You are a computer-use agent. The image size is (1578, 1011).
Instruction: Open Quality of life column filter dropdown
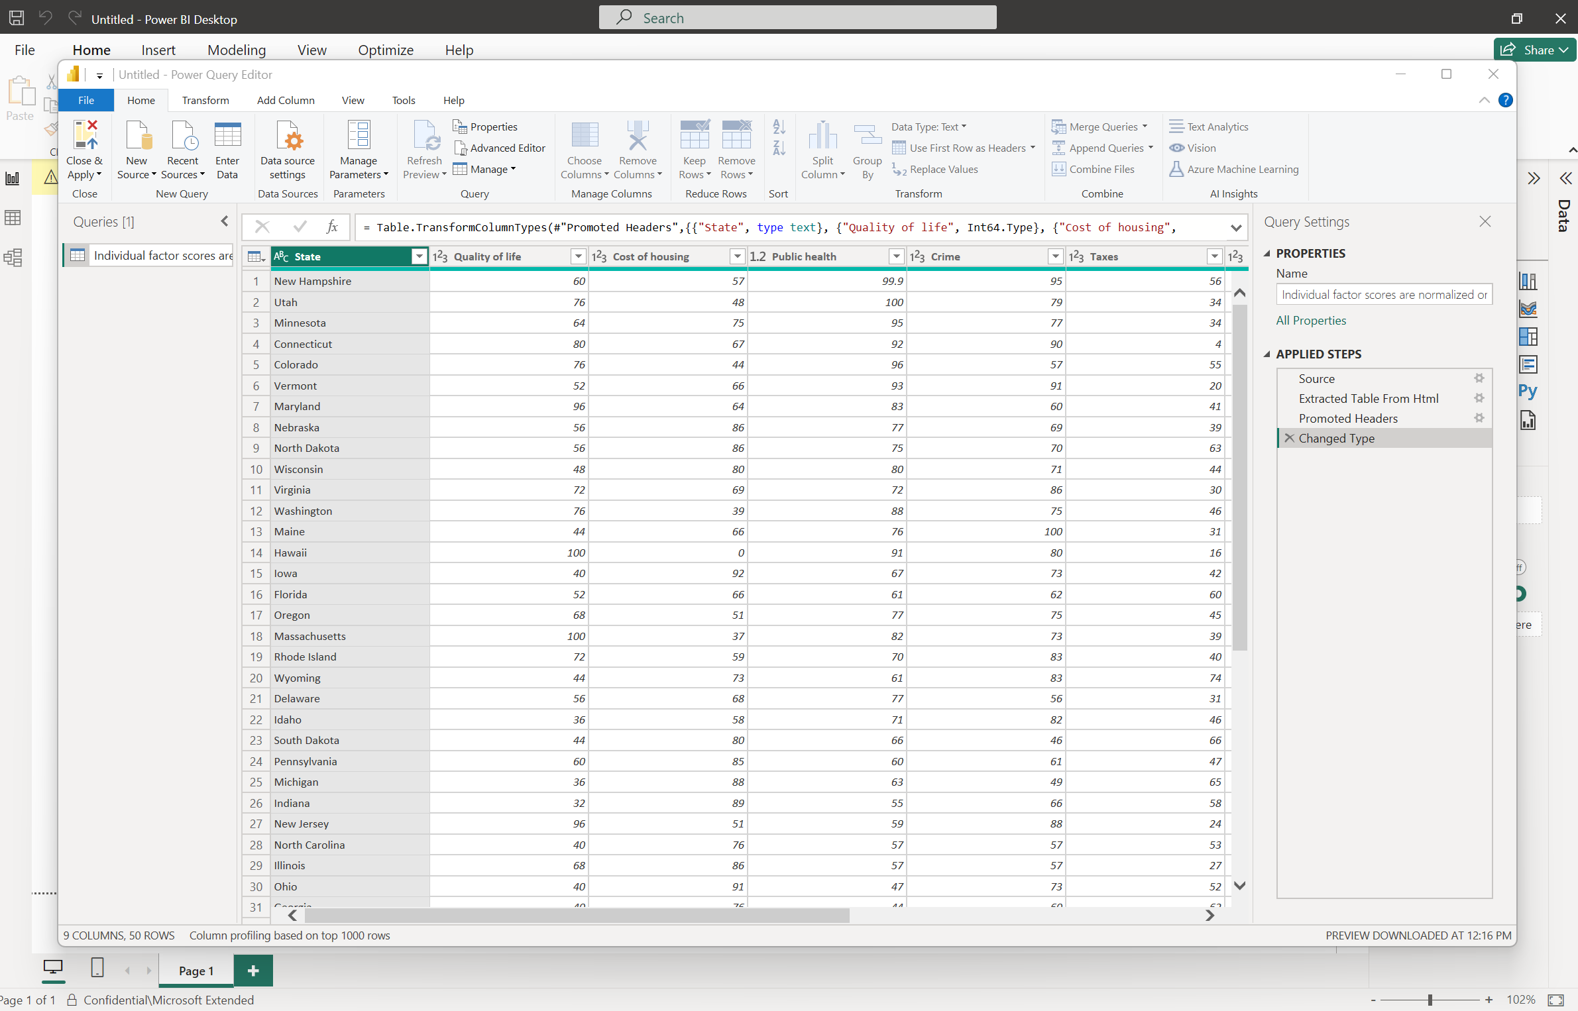click(578, 256)
